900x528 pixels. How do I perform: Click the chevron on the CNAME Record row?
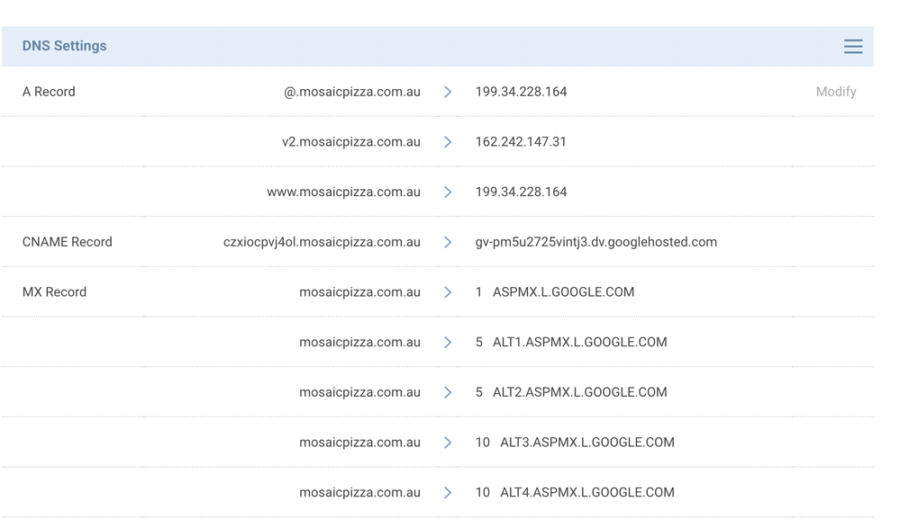(448, 242)
